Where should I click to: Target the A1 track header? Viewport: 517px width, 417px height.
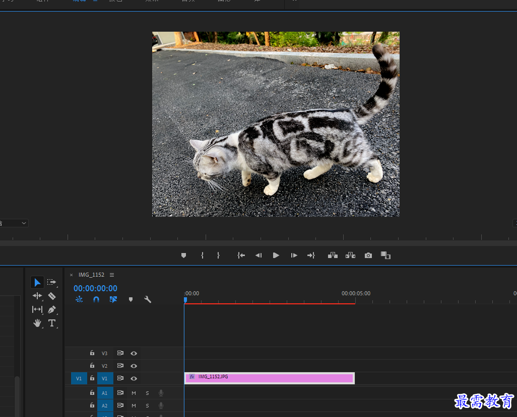point(105,393)
